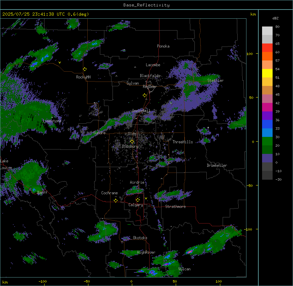The image size is (293, 286).
Task: Select the magenta swatch below 42 dBZ
Action: (267, 107)
